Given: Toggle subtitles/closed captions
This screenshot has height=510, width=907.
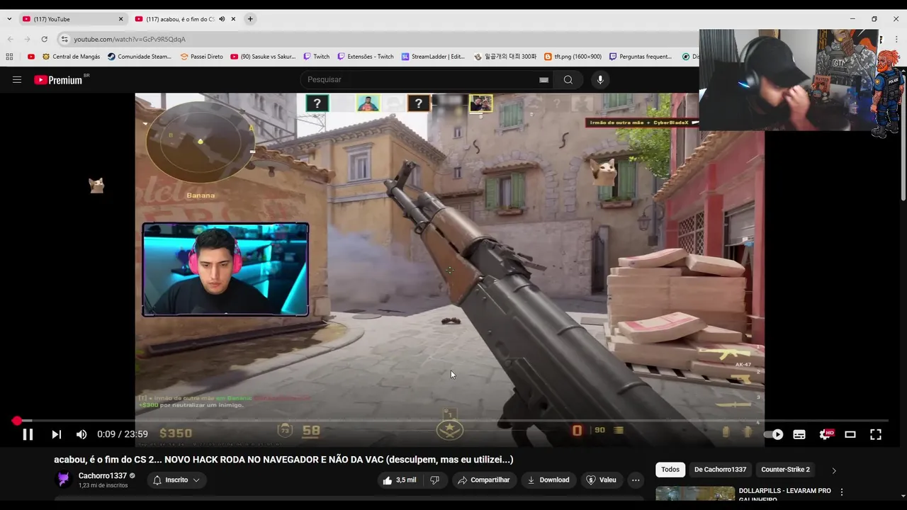Looking at the screenshot, I should click(x=799, y=434).
